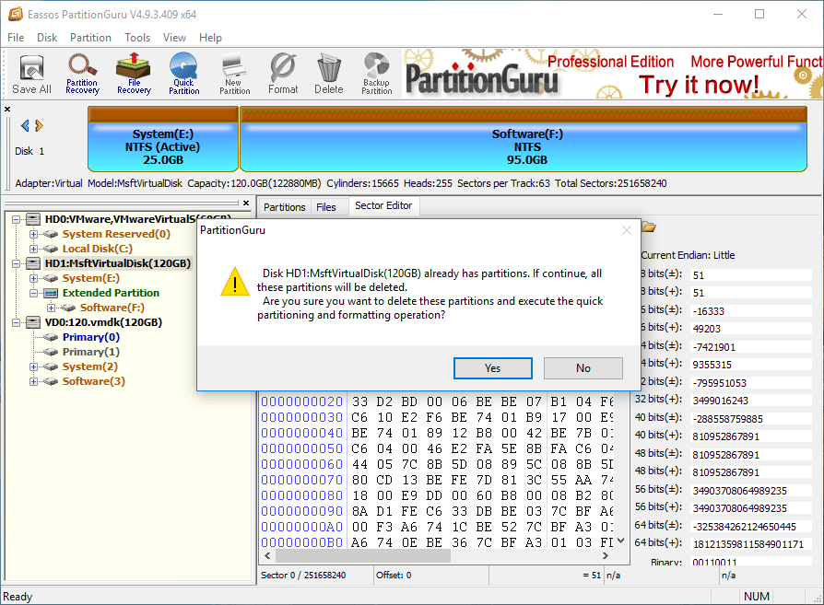Image resolution: width=824 pixels, height=605 pixels.
Task: Click the NUM status bar indicator
Action: click(x=757, y=597)
